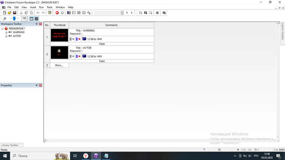Click fade-in transition icon for AVTOR frame
The image size is (285, 160).
(72, 56)
